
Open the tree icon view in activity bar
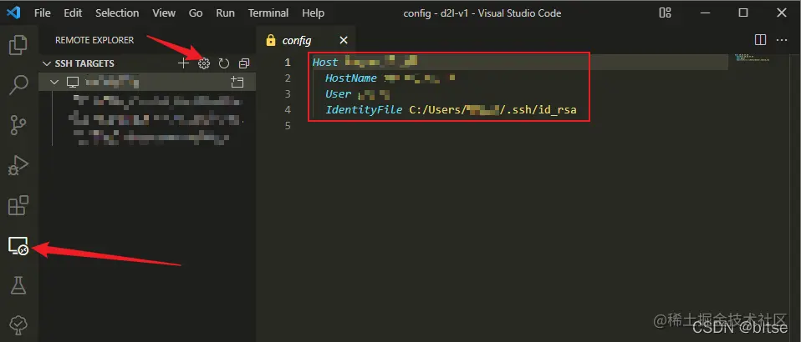(18, 324)
